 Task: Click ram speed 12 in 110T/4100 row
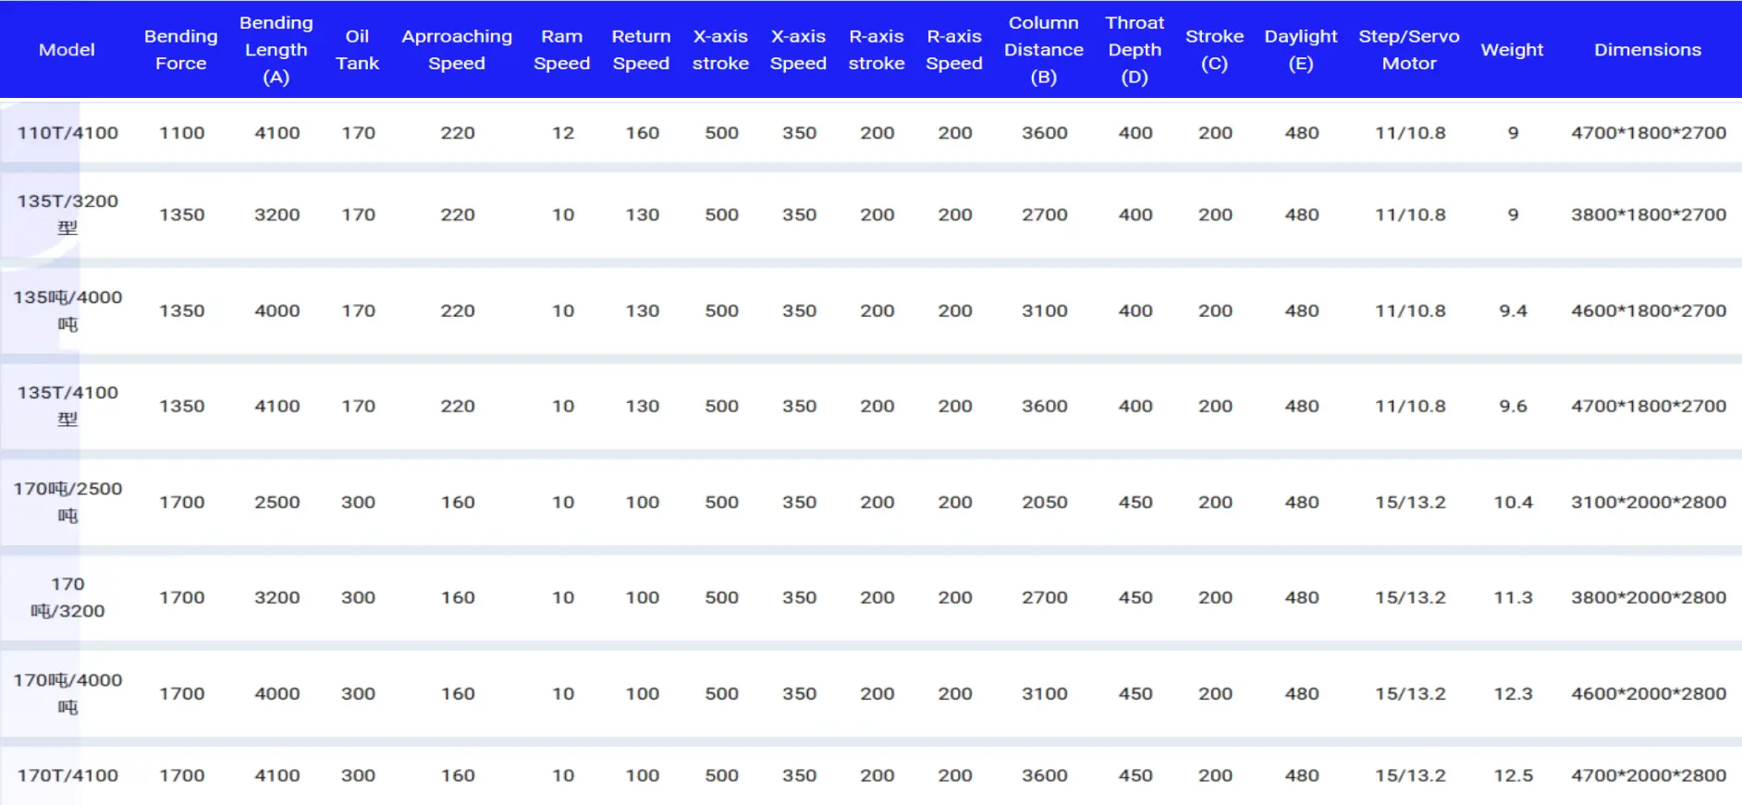pos(563,132)
